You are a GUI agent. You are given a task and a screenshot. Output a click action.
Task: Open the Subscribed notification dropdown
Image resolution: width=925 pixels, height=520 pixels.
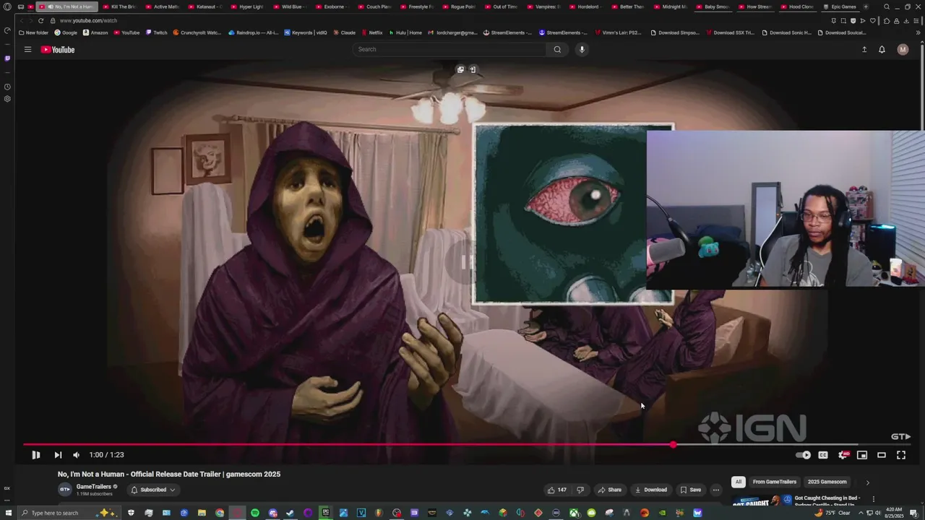[x=153, y=490]
